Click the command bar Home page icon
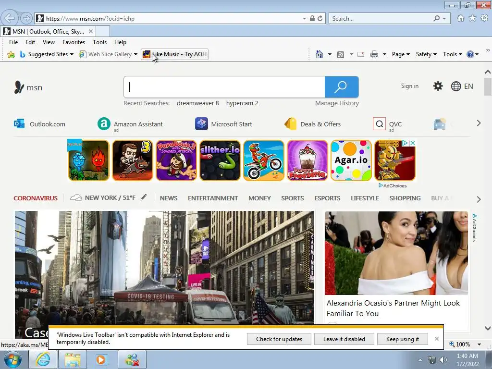 (320, 54)
